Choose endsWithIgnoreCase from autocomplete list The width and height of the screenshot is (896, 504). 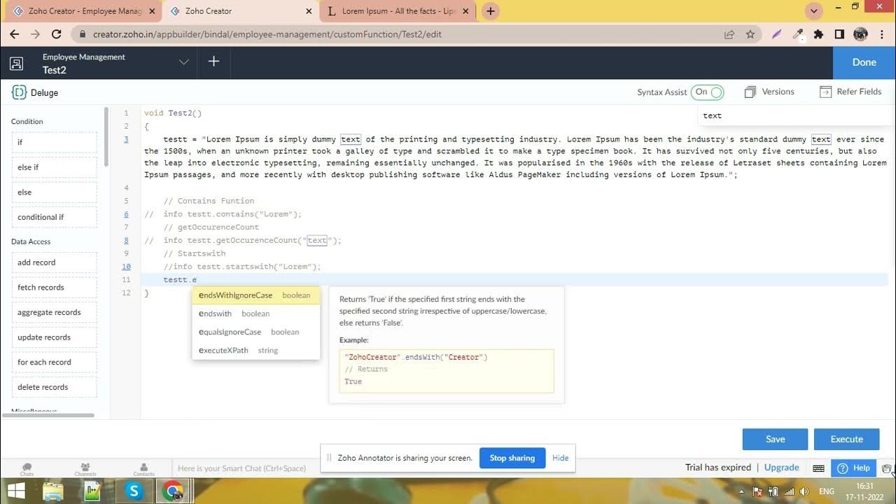click(x=255, y=295)
